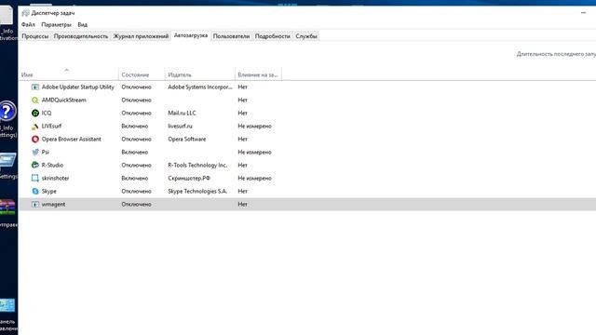Click the Opera Software publisher cell
Image resolution: width=596 pixels, height=335 pixels.
[x=186, y=139]
